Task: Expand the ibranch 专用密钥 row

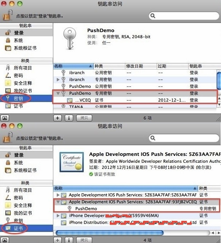Action: [x=58, y=79]
